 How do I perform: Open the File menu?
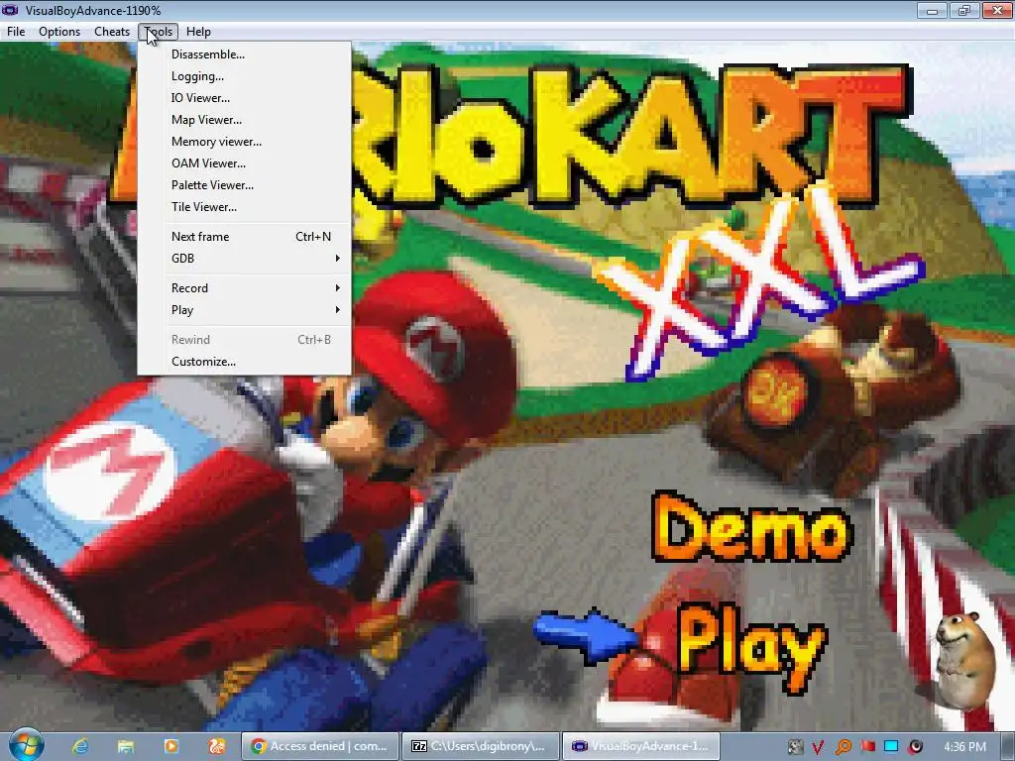[x=16, y=32]
